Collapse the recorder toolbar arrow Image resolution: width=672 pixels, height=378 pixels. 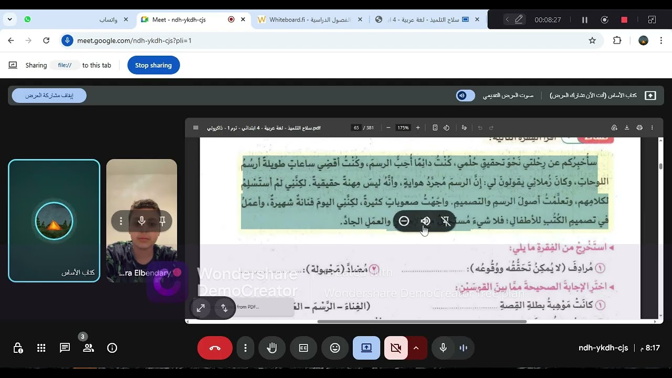tap(507, 19)
